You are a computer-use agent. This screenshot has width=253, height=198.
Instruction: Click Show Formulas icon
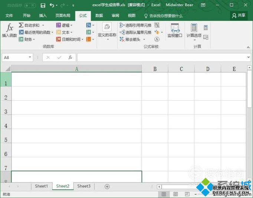pos(157,25)
